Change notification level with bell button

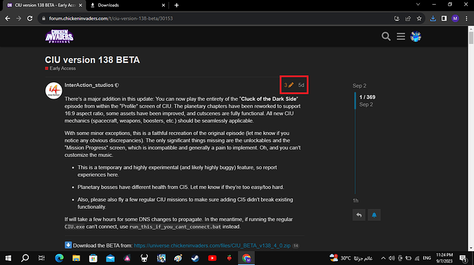[x=374, y=215]
